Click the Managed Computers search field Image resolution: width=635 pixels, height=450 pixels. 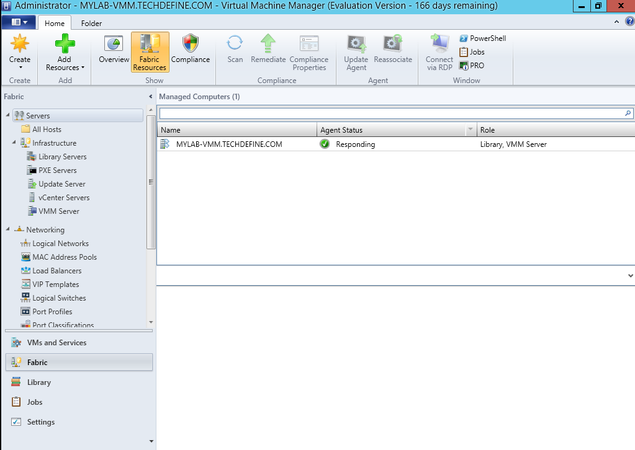(391, 113)
